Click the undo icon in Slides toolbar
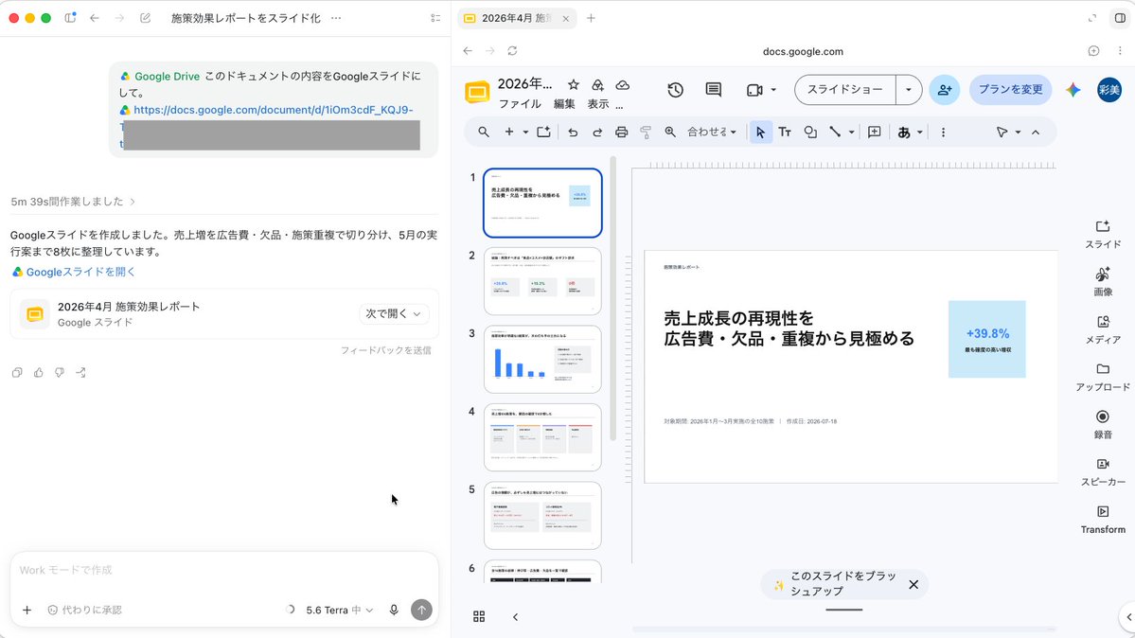This screenshot has width=1135, height=638. point(573,133)
